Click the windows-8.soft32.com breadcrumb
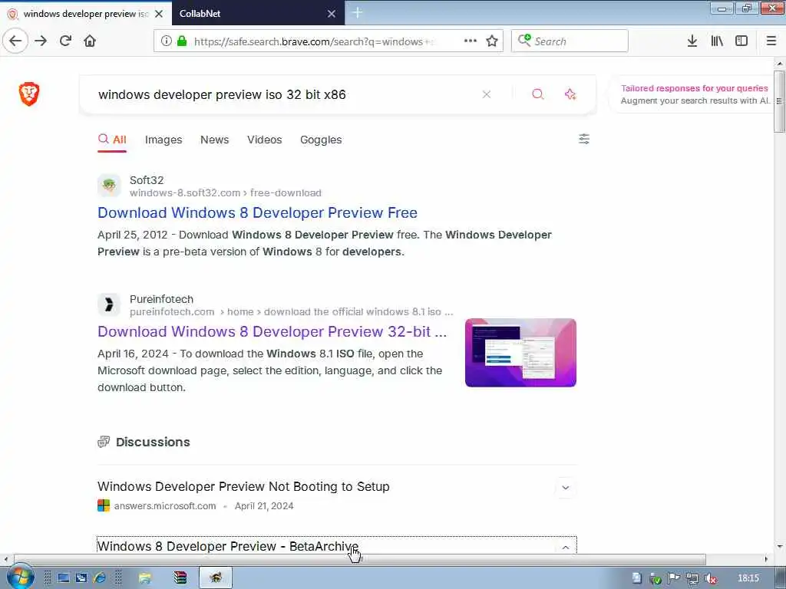This screenshot has height=589, width=786. pyautogui.click(x=184, y=192)
